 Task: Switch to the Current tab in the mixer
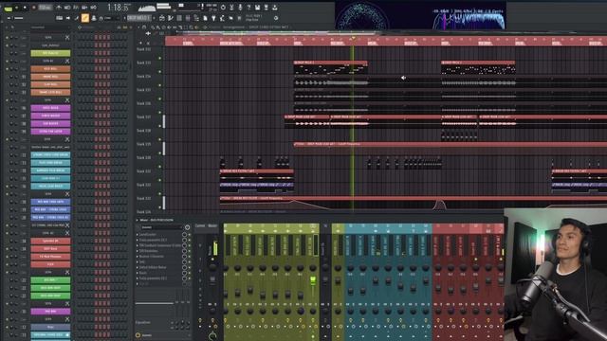coord(200,225)
